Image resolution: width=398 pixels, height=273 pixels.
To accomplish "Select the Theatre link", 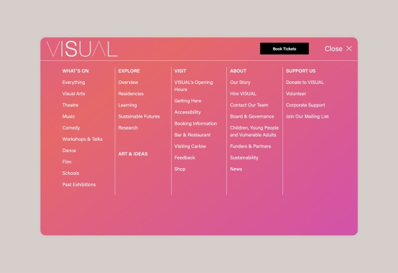I will [x=70, y=105].
